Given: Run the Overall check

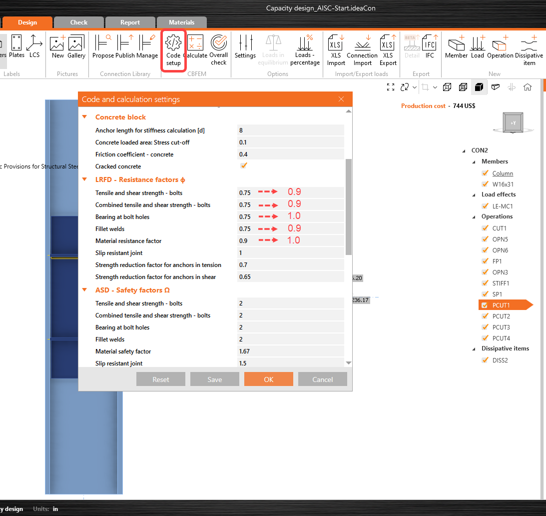Looking at the screenshot, I should pyautogui.click(x=218, y=49).
